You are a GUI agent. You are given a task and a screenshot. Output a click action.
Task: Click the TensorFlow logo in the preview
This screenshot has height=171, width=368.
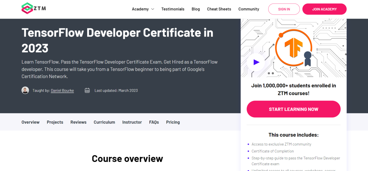click(293, 47)
